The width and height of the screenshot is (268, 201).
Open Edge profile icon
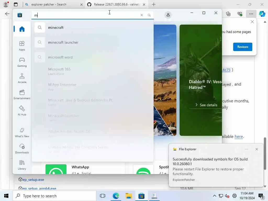tap(6, 4)
